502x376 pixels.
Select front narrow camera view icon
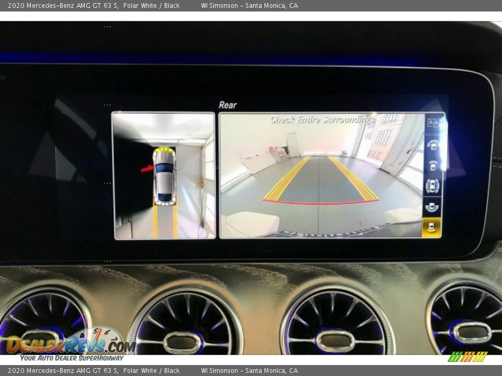coord(433,165)
